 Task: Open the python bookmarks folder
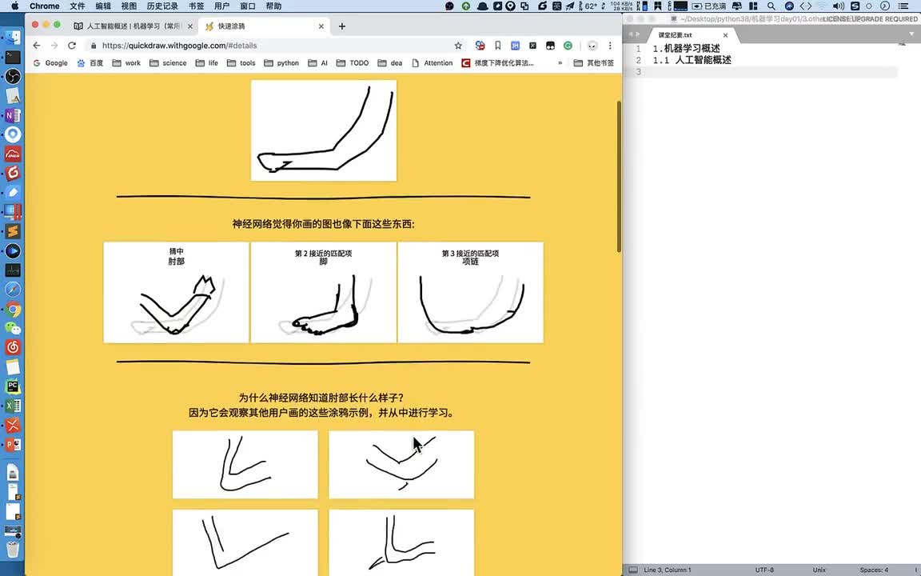tap(281, 63)
